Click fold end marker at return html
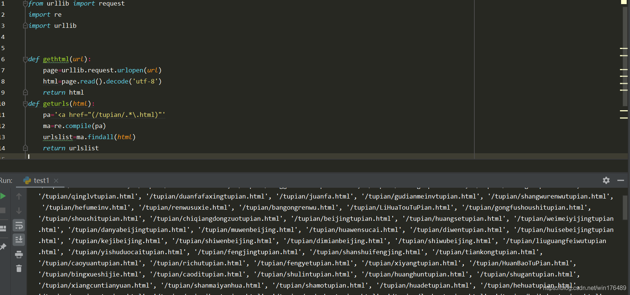 pyautogui.click(x=25, y=92)
